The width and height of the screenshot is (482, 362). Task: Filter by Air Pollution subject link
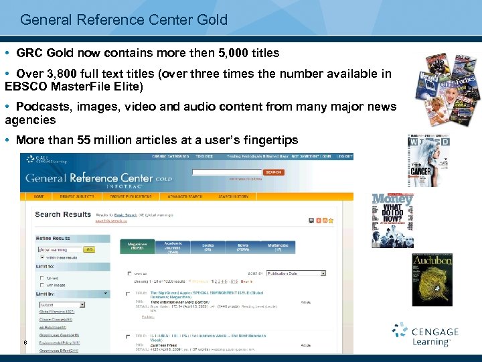point(53,327)
